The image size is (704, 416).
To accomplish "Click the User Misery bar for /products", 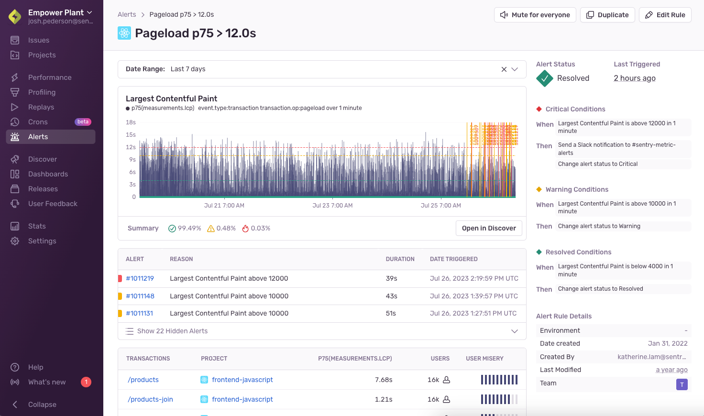I will [499, 380].
